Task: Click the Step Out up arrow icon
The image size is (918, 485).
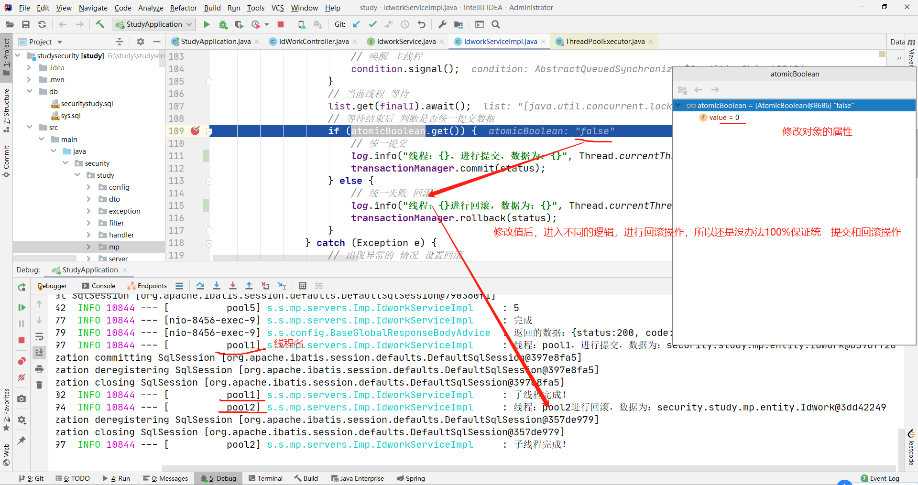Action: 249,286
